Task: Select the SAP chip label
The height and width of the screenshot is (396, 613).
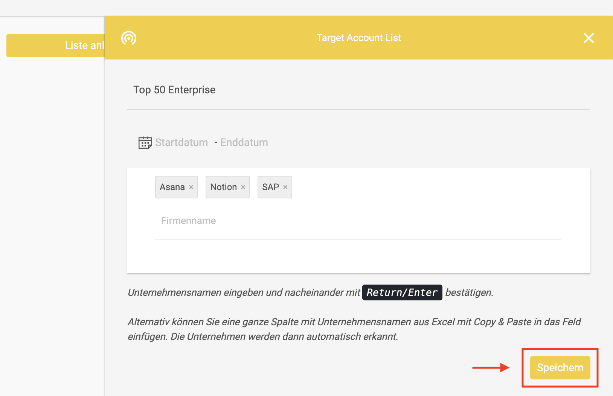Action: [271, 187]
